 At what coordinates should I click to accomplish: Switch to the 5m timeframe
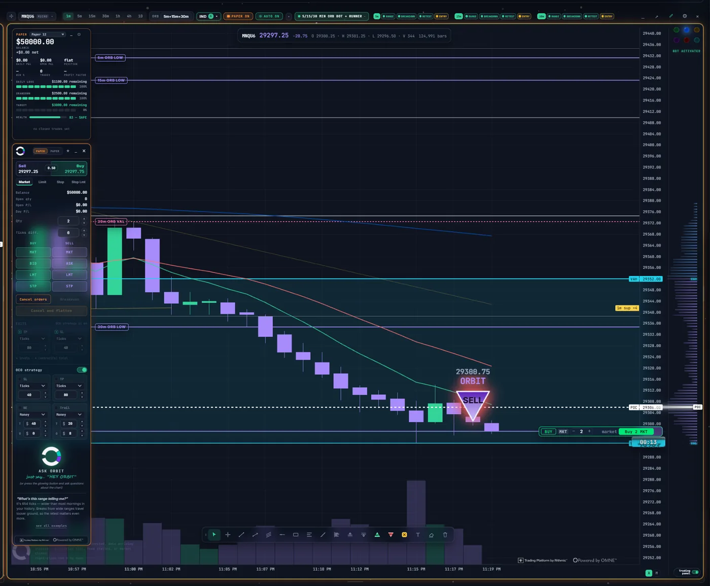point(80,16)
